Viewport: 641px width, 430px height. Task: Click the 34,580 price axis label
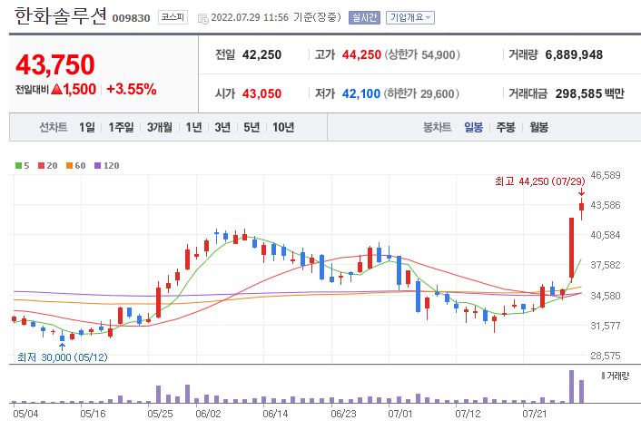click(606, 295)
